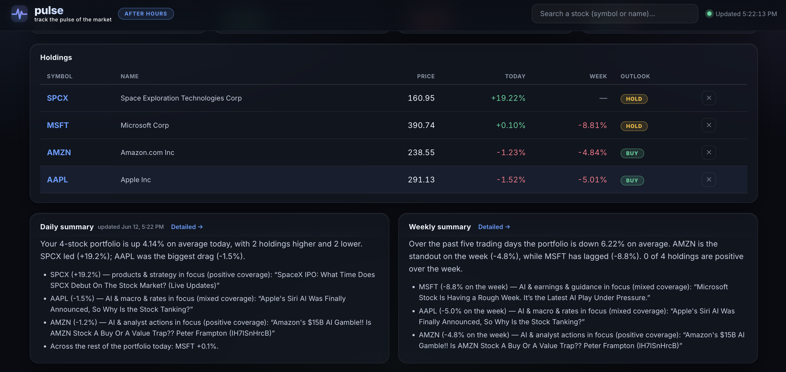Click the pulse heartbeat logo icon
Viewport: 786px width, 372px height.
19,14
